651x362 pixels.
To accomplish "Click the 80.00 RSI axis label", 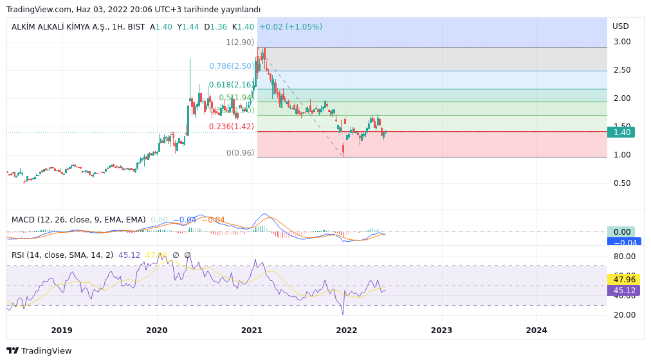I will pos(625,257).
